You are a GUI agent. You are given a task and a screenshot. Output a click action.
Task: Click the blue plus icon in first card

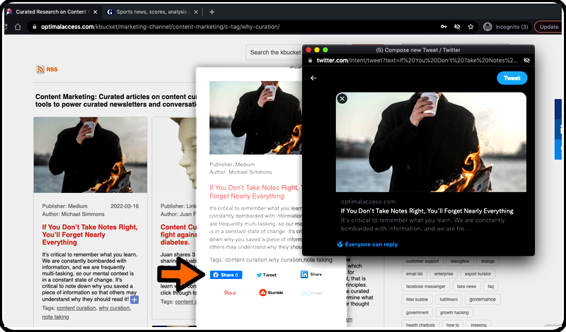tap(134, 300)
